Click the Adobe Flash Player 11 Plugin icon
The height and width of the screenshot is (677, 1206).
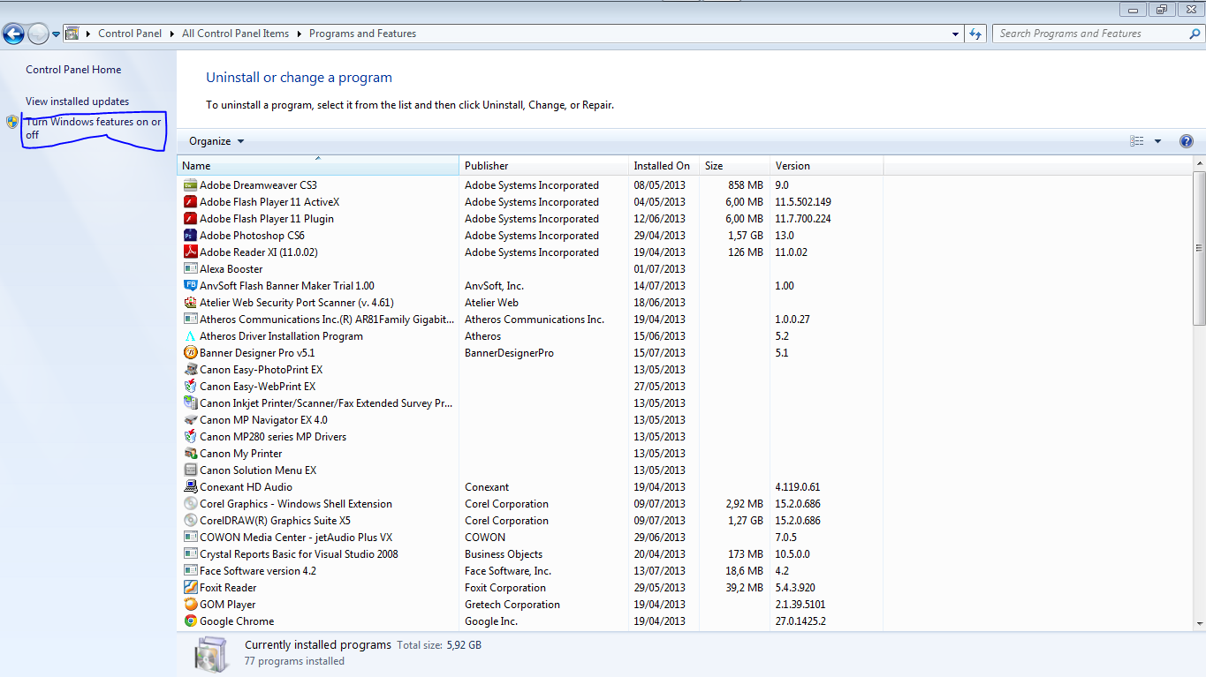(190, 219)
